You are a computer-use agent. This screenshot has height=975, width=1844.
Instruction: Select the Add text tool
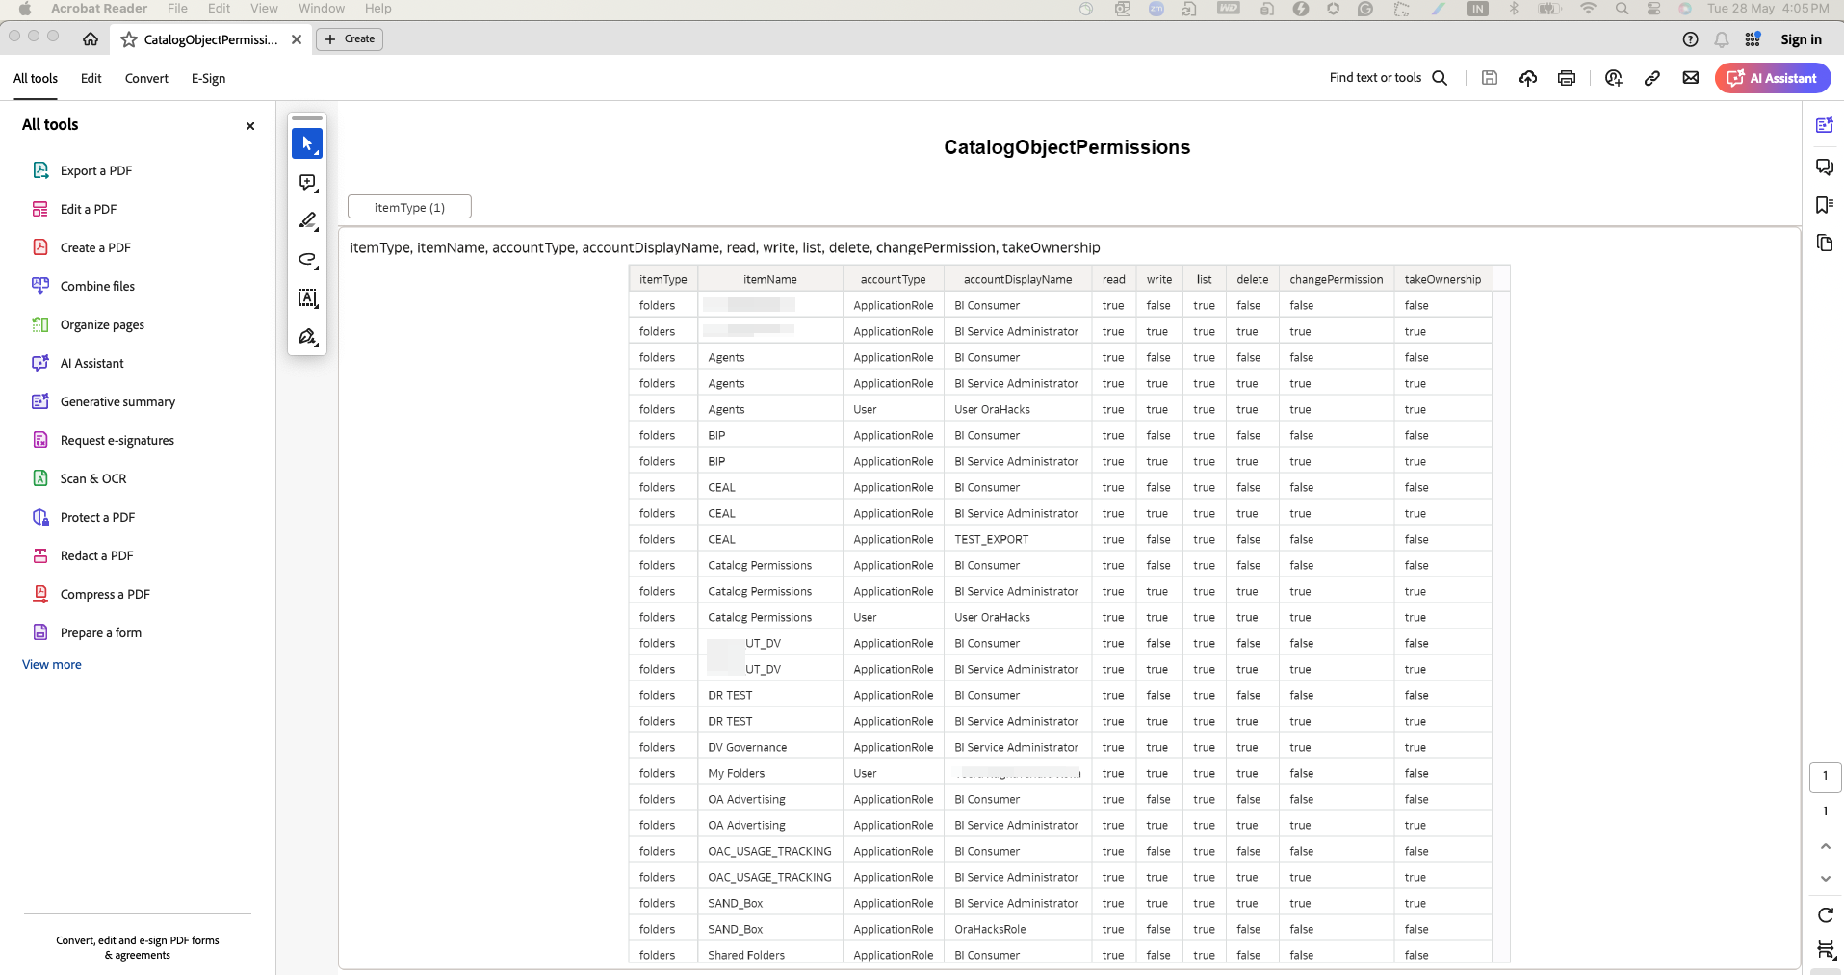306,298
